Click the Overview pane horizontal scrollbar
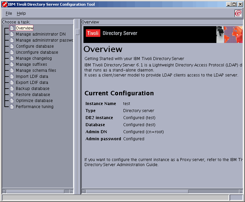Screen dimensions: 245x202 162,191
